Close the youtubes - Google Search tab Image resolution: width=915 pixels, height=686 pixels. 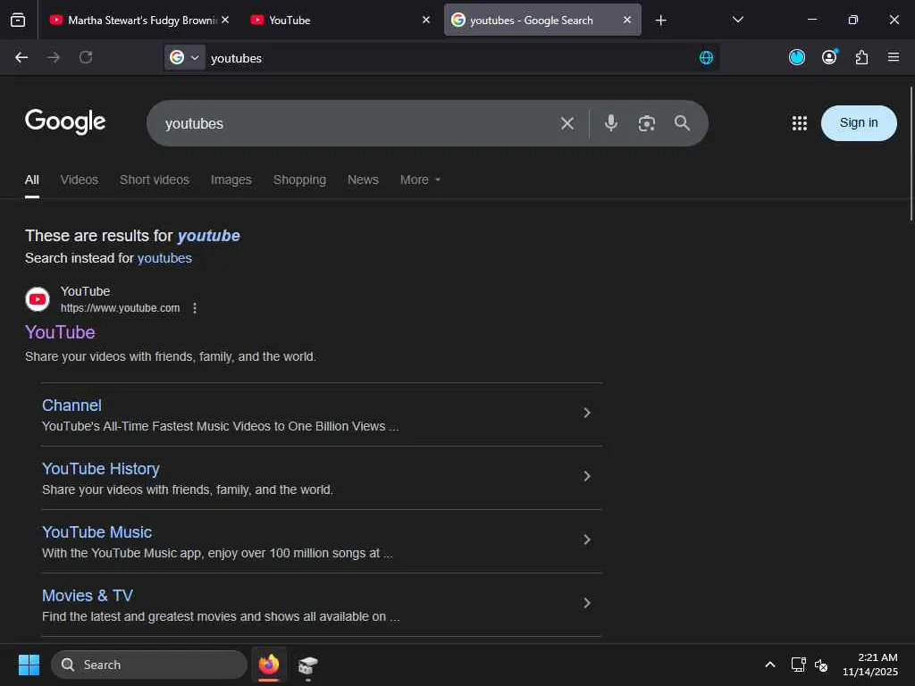pyautogui.click(x=626, y=20)
